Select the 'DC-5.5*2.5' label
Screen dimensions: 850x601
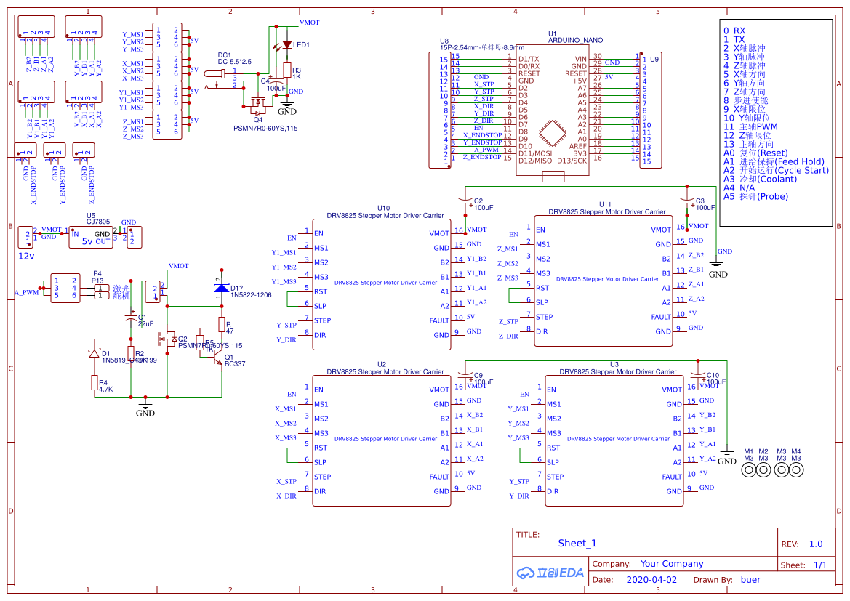click(x=234, y=62)
